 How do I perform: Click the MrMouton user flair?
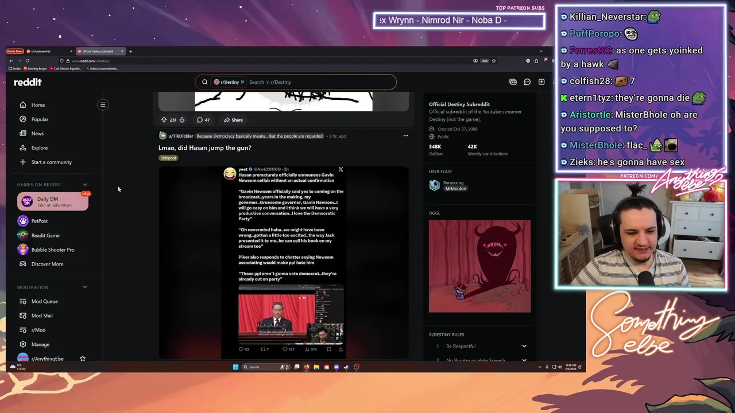[x=456, y=188]
